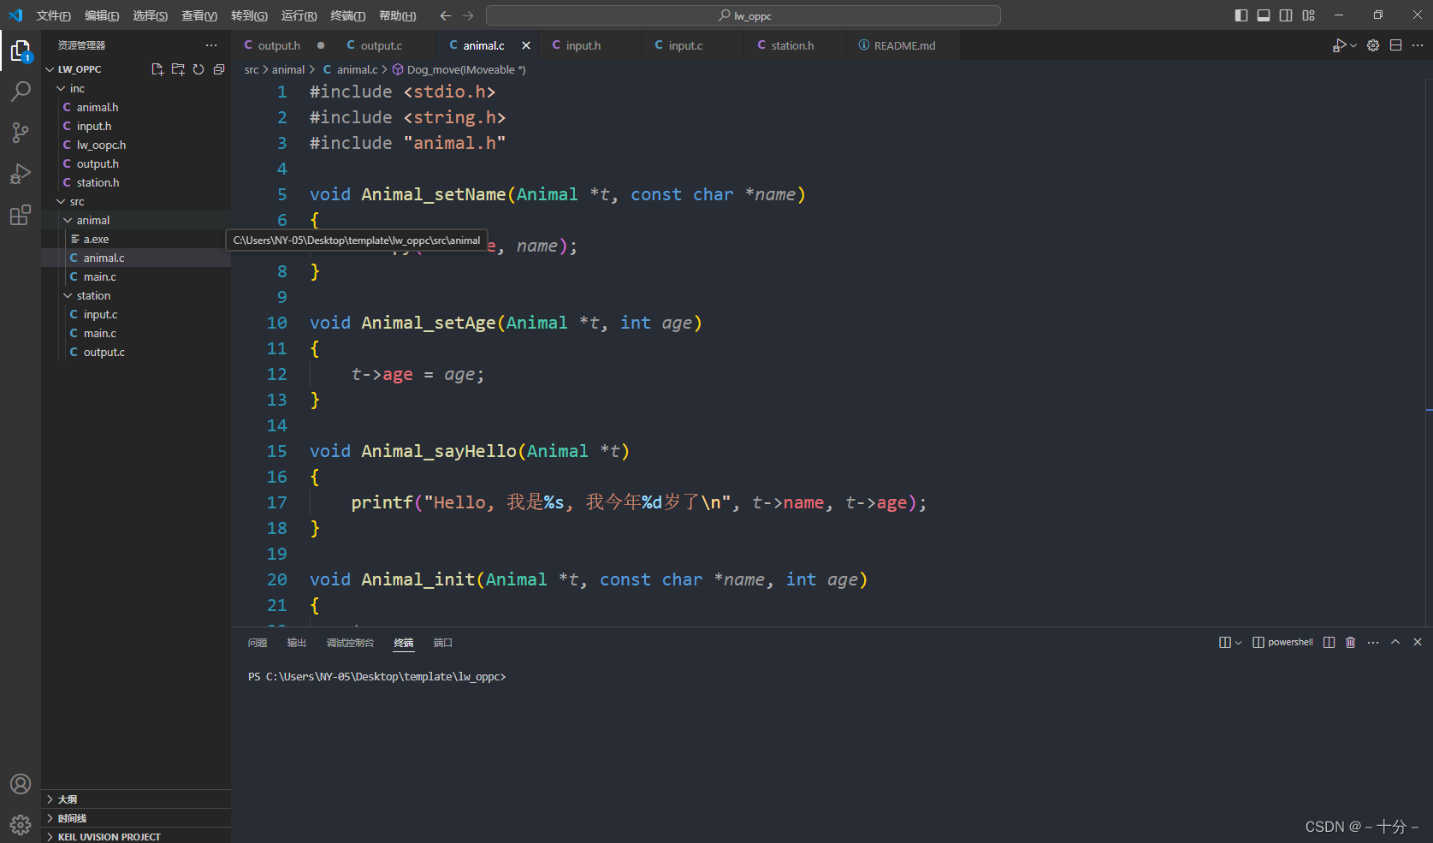Create a new folder in LW_OPPC
This screenshot has width=1433, height=843.
tap(178, 69)
